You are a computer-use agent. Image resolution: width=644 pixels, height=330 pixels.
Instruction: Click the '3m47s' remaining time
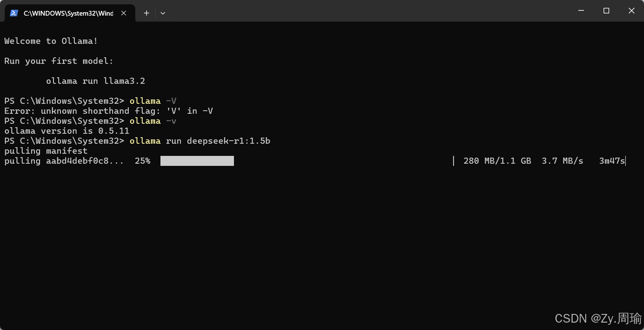pos(612,161)
